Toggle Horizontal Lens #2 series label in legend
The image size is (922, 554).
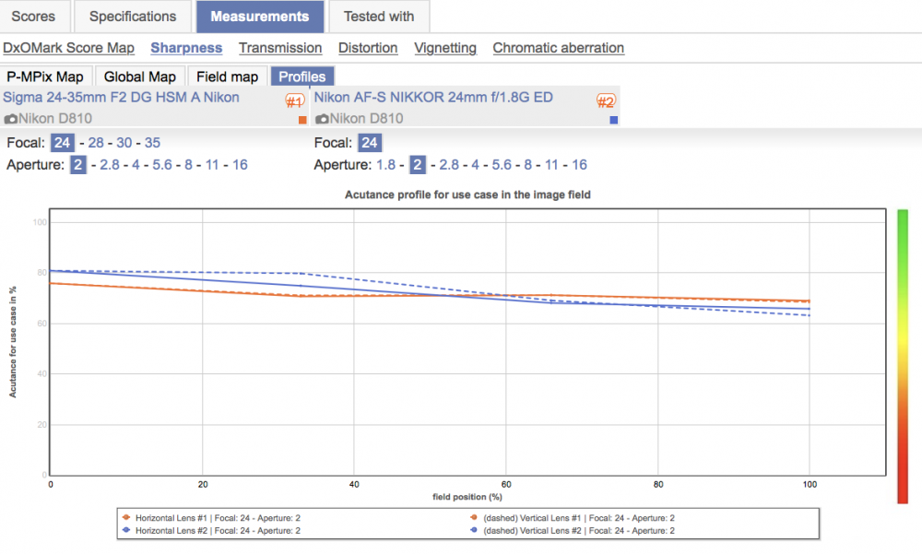pos(218,530)
